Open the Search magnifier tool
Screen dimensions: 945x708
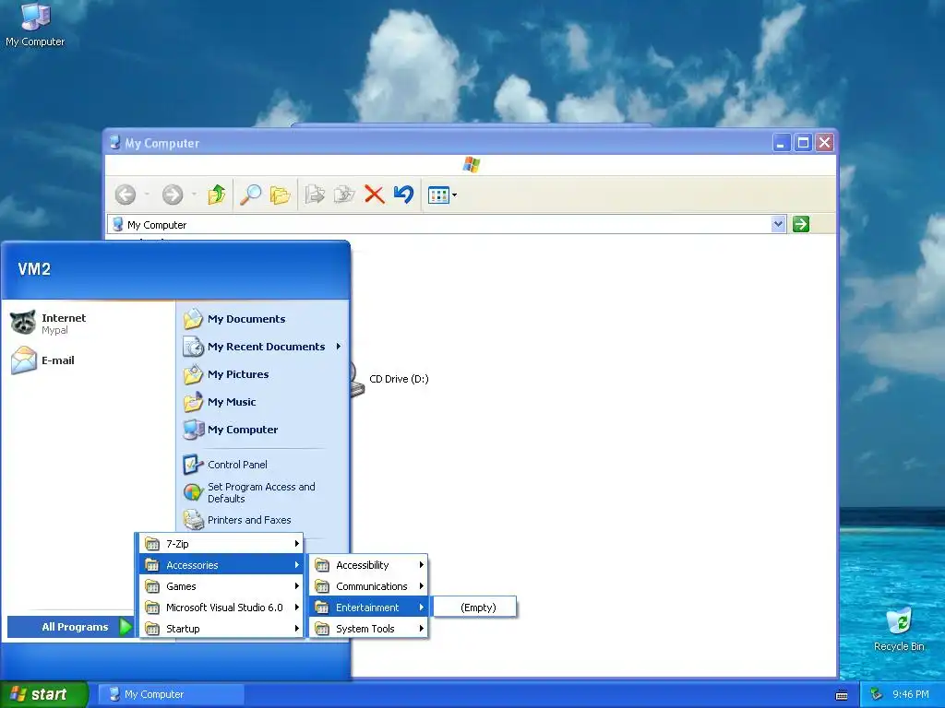coord(250,195)
